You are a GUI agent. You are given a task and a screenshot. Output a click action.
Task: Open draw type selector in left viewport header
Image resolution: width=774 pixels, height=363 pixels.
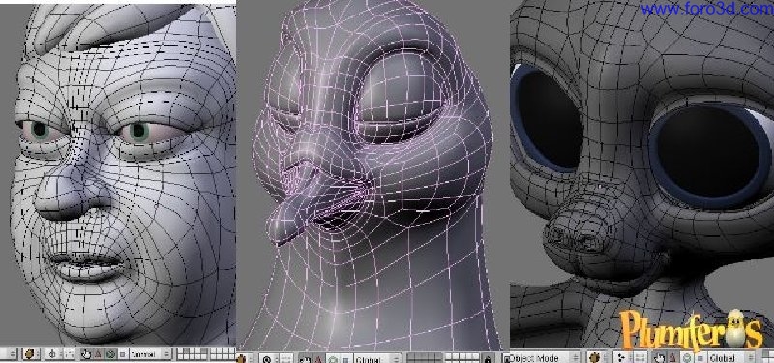[x=31, y=354]
